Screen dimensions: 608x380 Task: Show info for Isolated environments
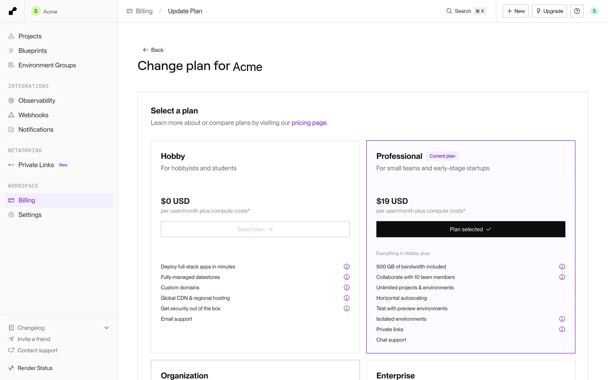[x=562, y=319]
